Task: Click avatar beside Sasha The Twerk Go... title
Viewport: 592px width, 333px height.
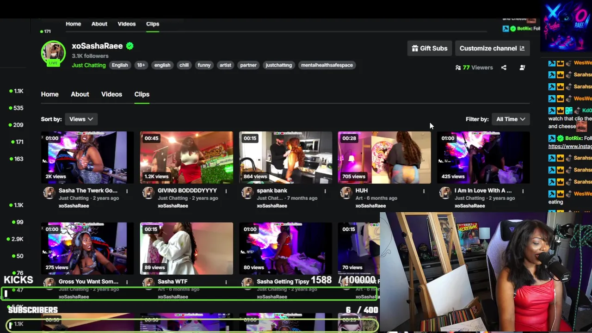Action: 49,192
